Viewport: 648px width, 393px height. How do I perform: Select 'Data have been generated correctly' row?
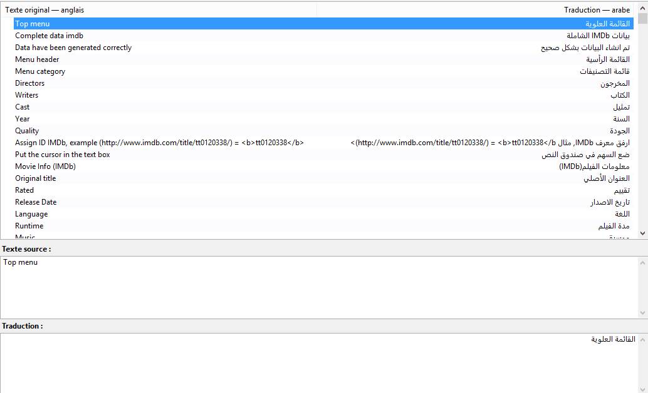[323, 48]
